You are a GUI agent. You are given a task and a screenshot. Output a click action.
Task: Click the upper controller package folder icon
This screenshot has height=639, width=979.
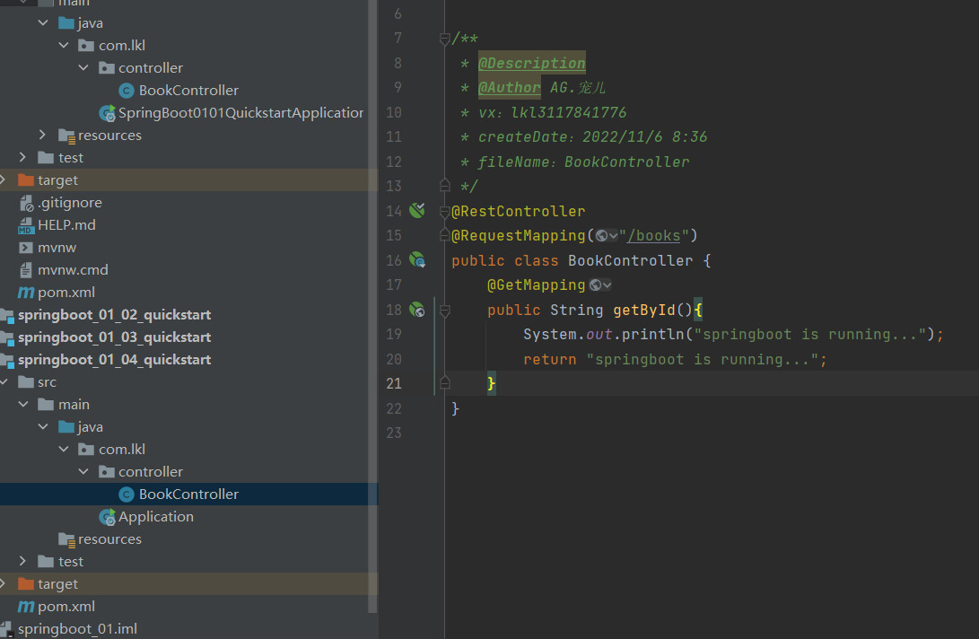pyautogui.click(x=107, y=67)
